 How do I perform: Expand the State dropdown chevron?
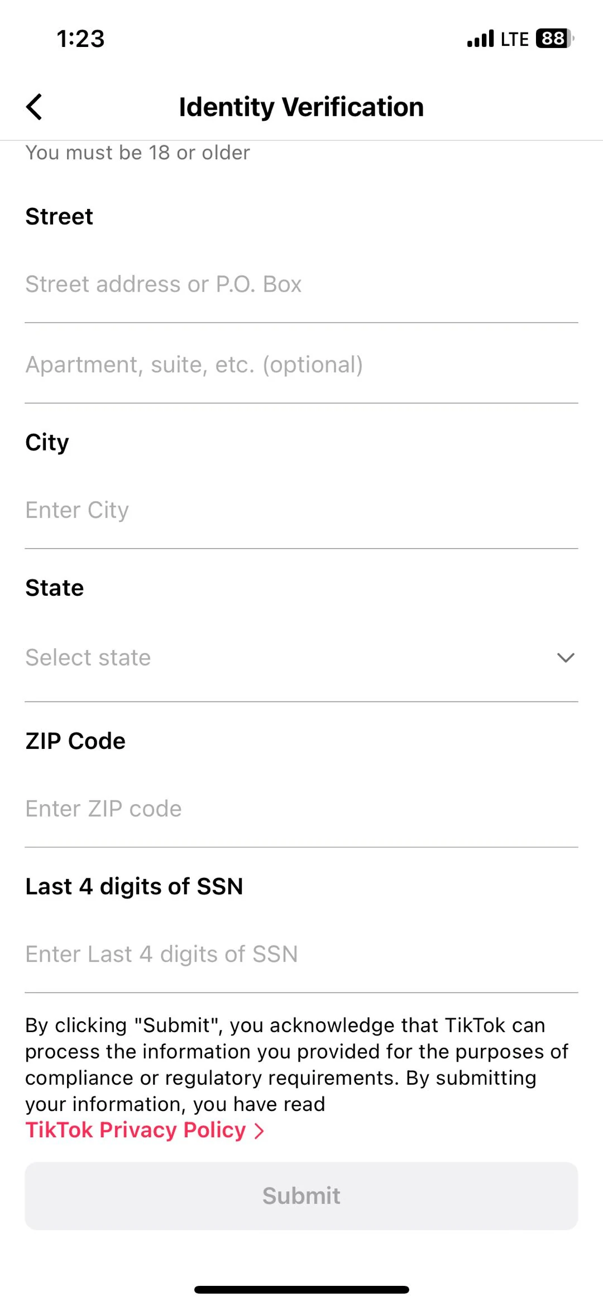565,658
